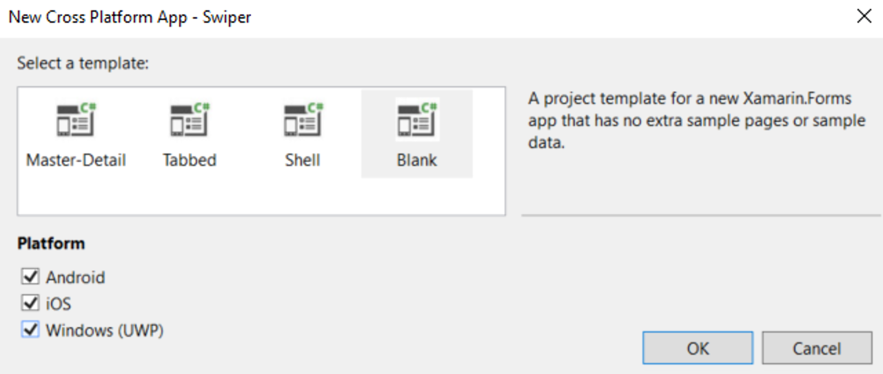Close the New Cross Platform App dialog
This screenshot has height=374, width=883.
pos(864,17)
